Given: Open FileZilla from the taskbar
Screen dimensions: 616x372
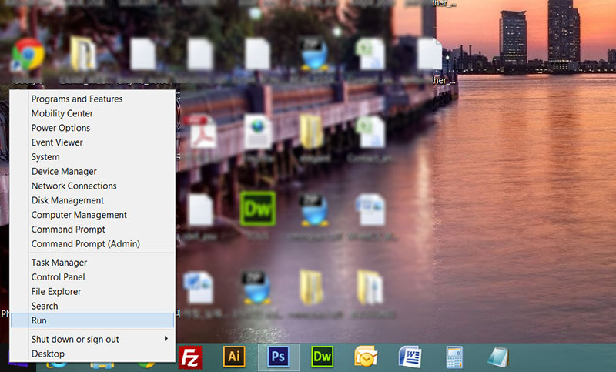Looking at the screenshot, I should click(190, 357).
